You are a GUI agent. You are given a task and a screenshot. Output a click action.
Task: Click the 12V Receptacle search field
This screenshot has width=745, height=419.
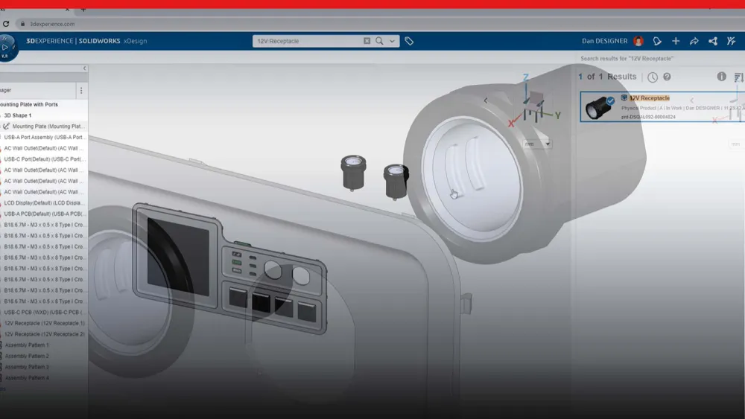point(309,41)
